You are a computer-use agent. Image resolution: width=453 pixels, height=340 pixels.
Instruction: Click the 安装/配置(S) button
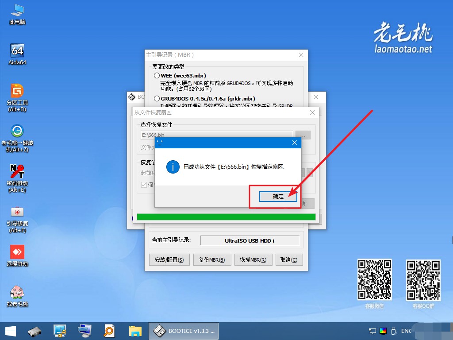[169, 259]
